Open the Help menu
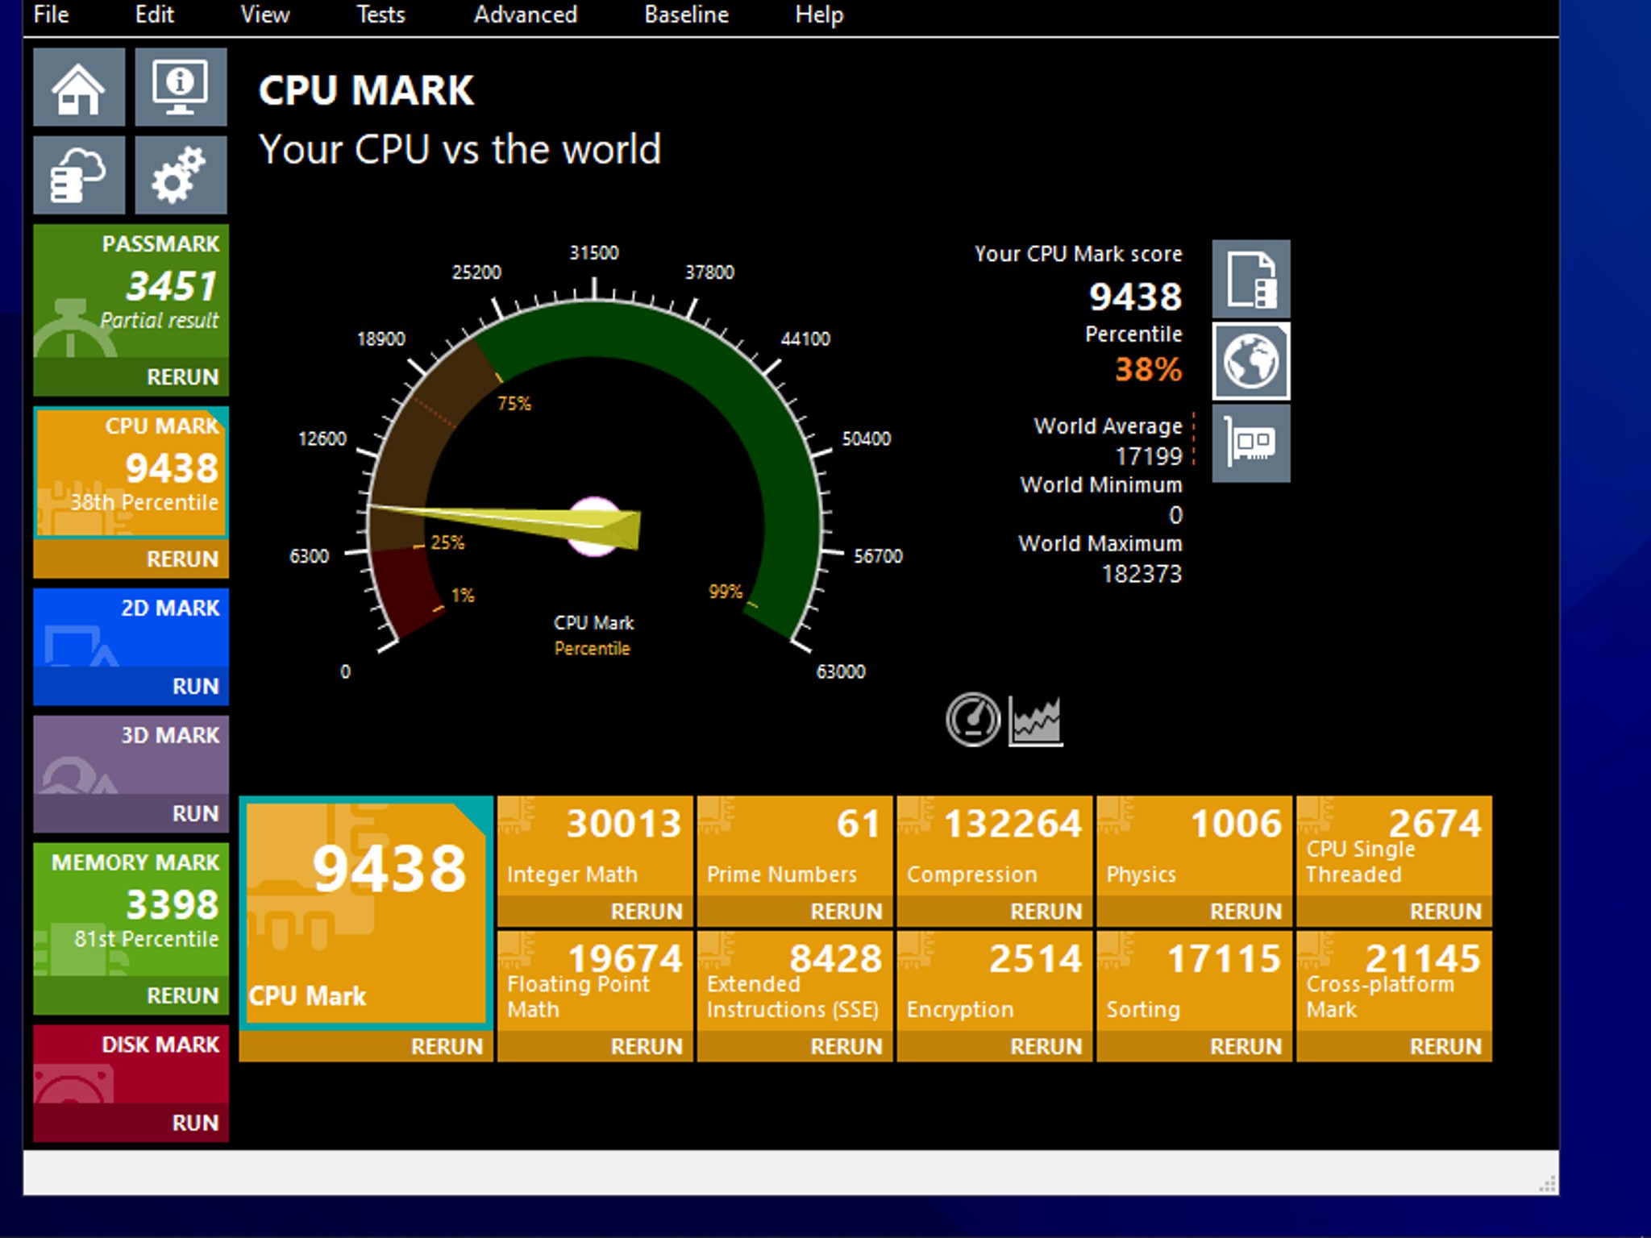Image resolution: width=1651 pixels, height=1238 pixels. pos(817,15)
